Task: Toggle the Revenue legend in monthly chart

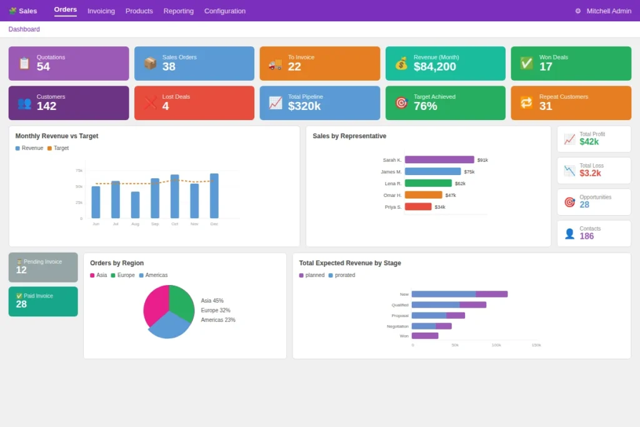Action: (29, 148)
